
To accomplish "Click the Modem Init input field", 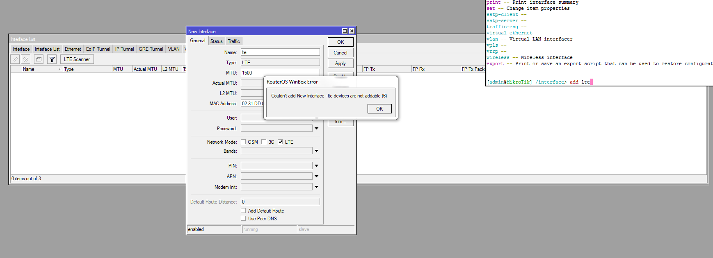I will point(277,187).
